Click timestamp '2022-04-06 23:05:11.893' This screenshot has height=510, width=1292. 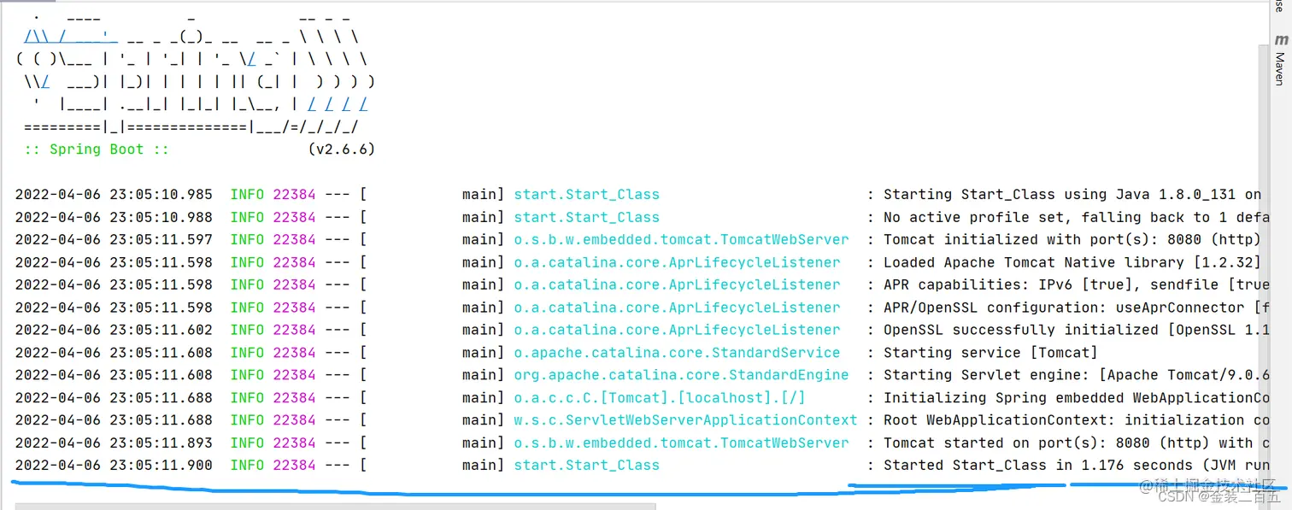pyautogui.click(x=114, y=443)
